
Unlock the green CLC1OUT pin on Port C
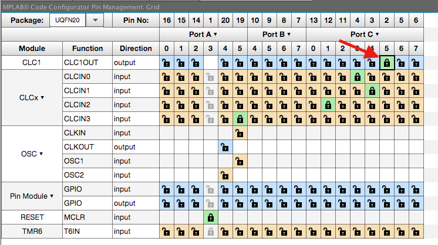[x=386, y=63]
